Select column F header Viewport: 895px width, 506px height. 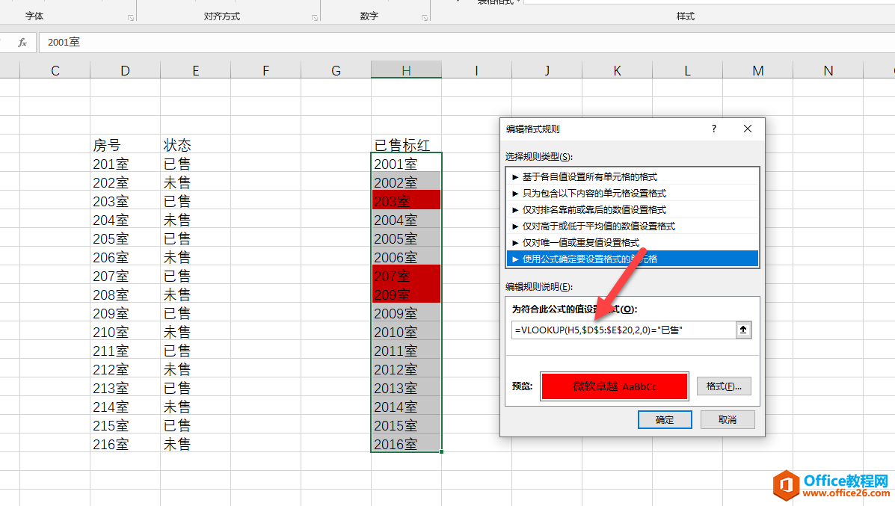point(265,70)
